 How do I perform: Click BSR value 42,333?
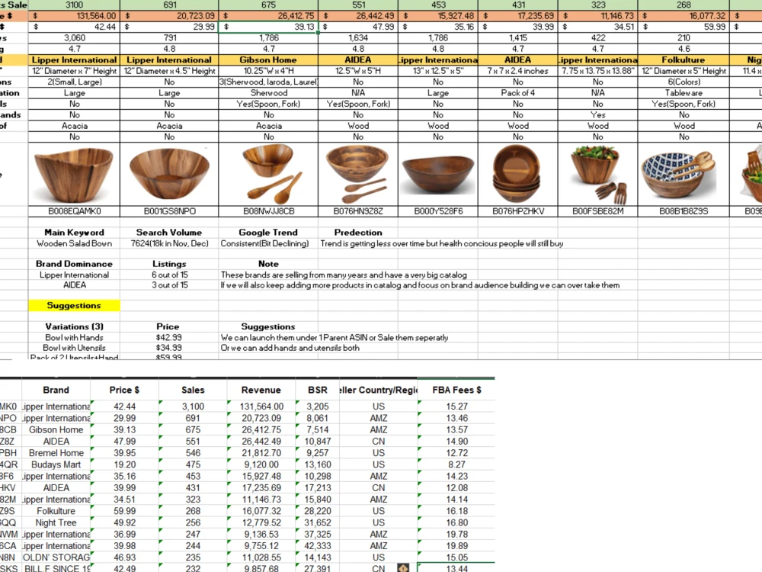coord(317,546)
